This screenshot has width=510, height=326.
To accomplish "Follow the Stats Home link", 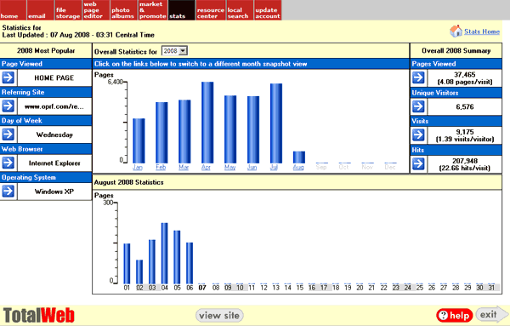I will 482,31.
